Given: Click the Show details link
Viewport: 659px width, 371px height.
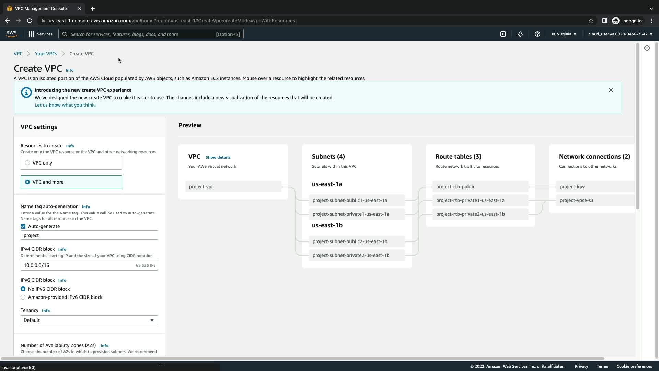Looking at the screenshot, I should (218, 157).
